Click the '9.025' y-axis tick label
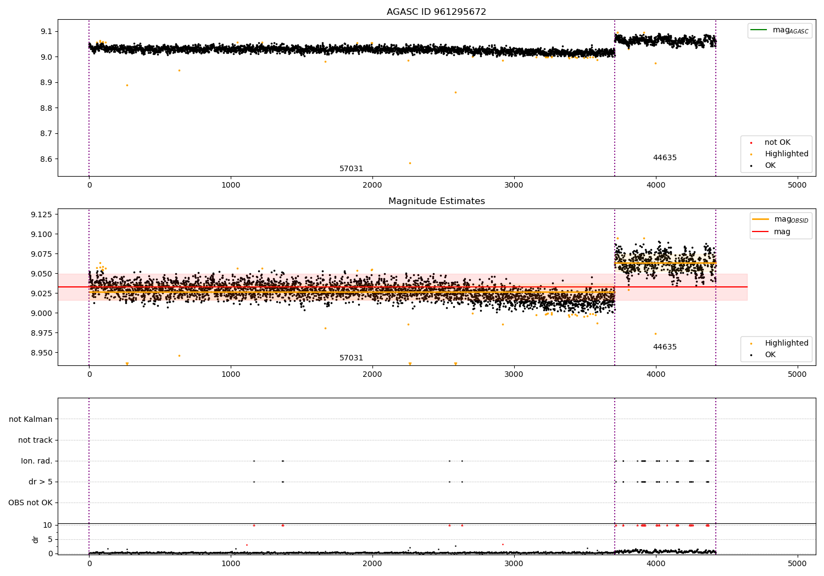 (42, 294)
